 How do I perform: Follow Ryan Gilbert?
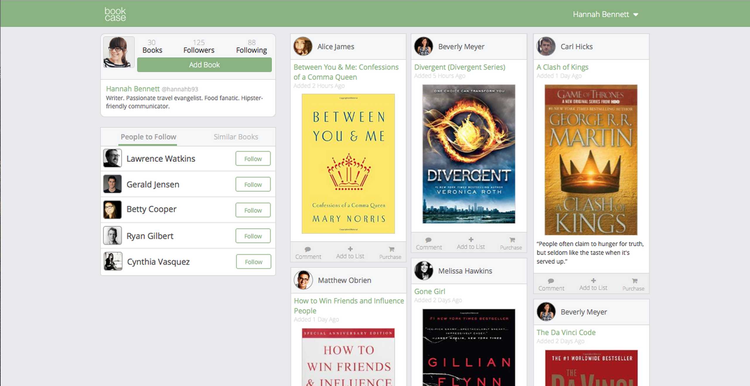(253, 236)
